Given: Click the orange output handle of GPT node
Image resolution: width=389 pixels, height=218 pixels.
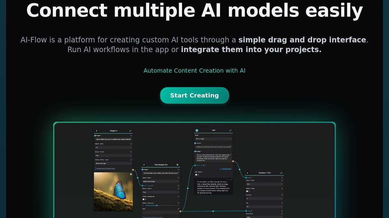Looking at the screenshot, I should point(233,161).
